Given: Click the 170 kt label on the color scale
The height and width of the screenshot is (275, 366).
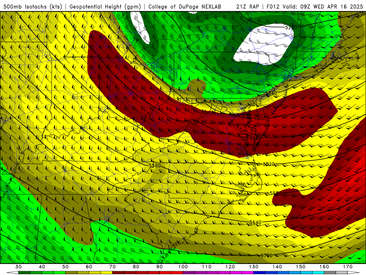Looking at the screenshot, I should point(348,267).
